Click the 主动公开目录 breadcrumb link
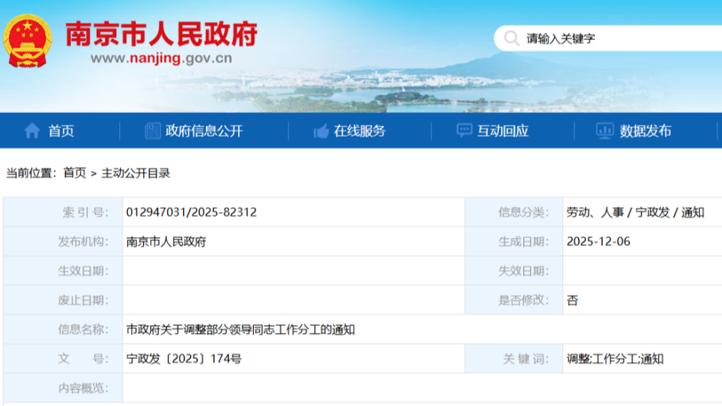The image size is (722, 406). pyautogui.click(x=135, y=173)
